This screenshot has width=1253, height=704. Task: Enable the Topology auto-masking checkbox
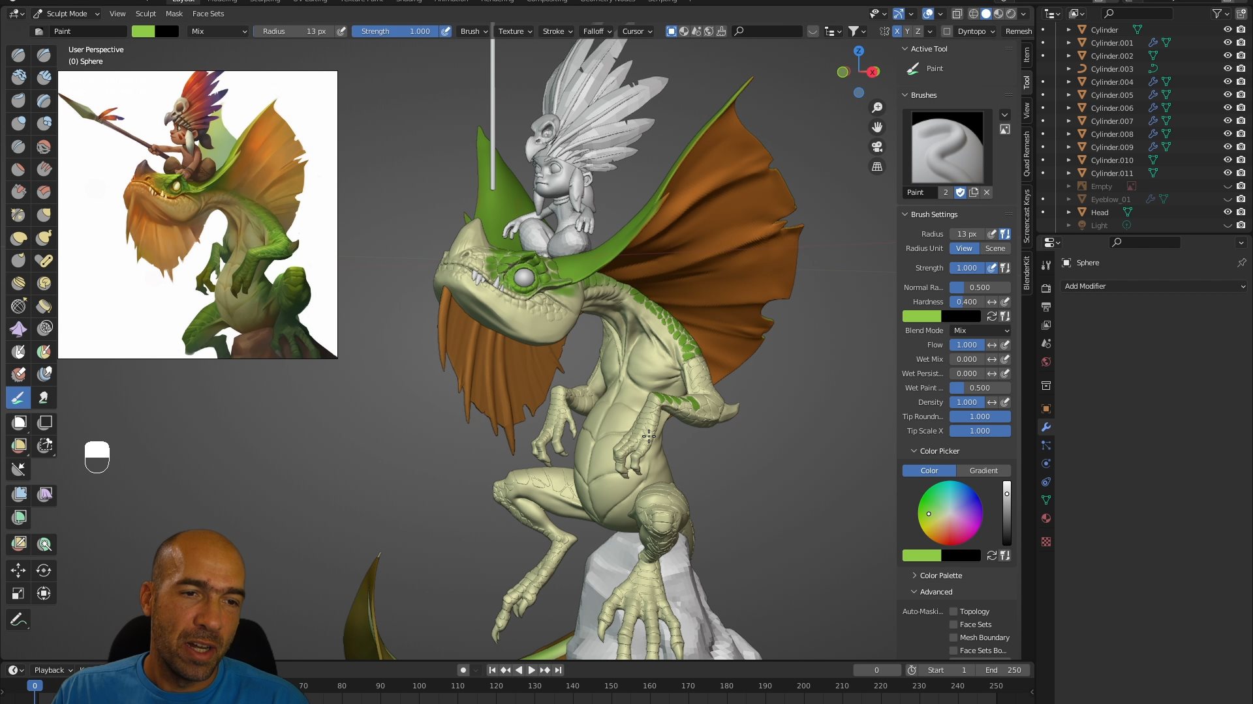[x=953, y=611]
